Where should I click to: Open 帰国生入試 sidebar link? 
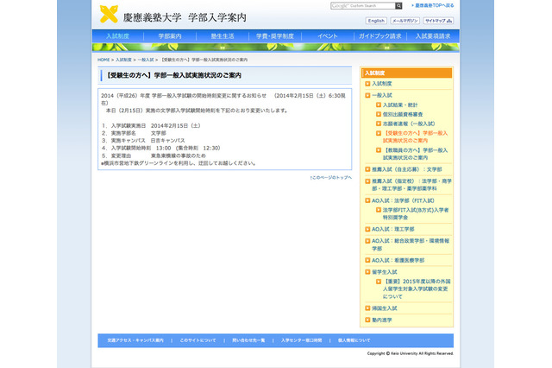point(385,308)
